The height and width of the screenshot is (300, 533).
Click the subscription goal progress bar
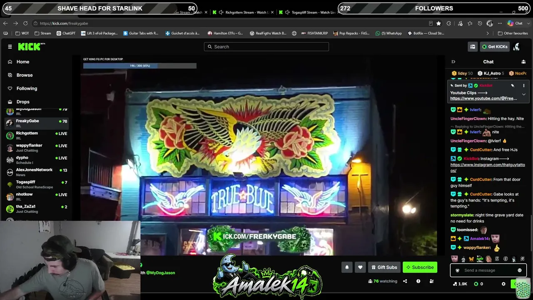(x=139, y=66)
